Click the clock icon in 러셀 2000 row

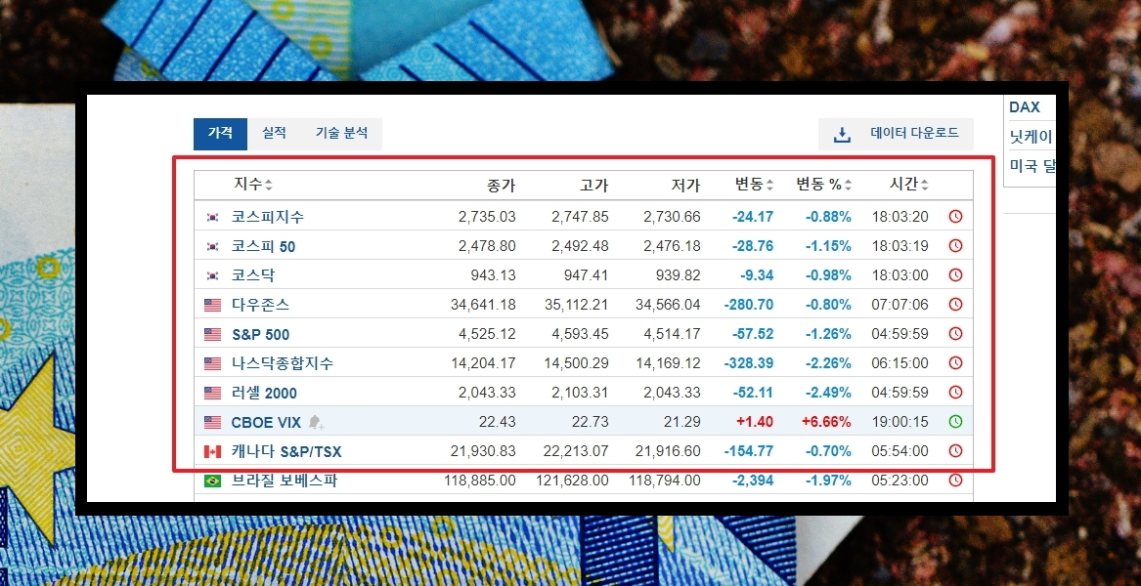click(955, 393)
